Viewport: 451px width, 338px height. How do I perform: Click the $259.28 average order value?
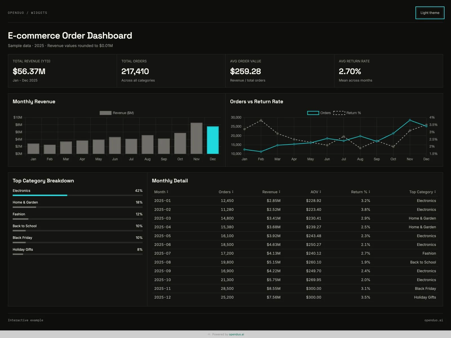[246, 71]
